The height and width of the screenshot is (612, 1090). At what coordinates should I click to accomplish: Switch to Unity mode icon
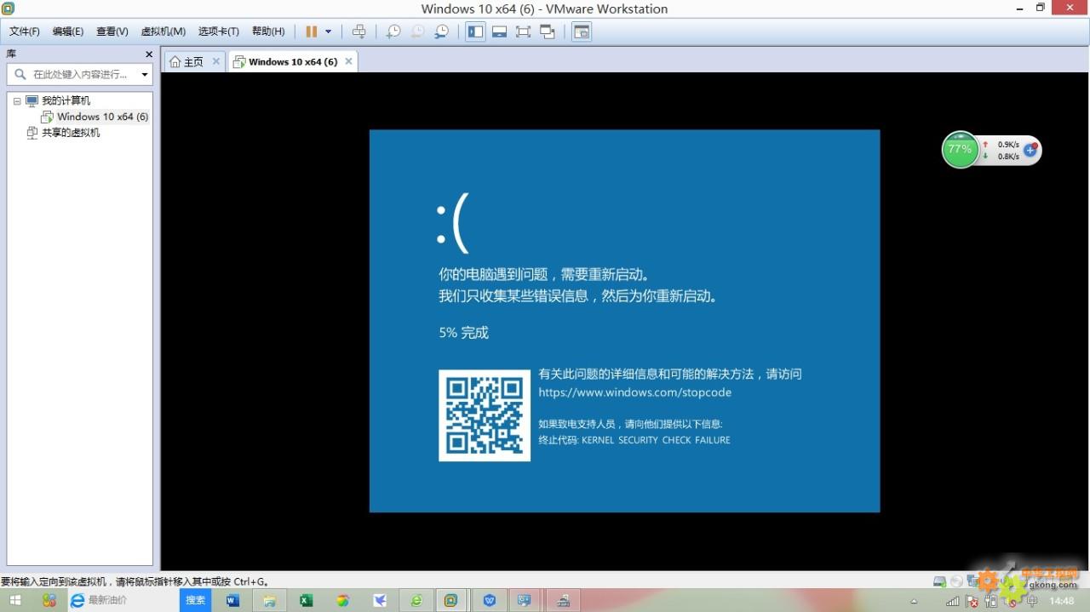click(548, 31)
